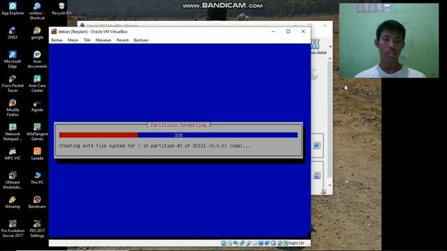Click the shared folders status icon
447x251 pixels.
point(254,243)
